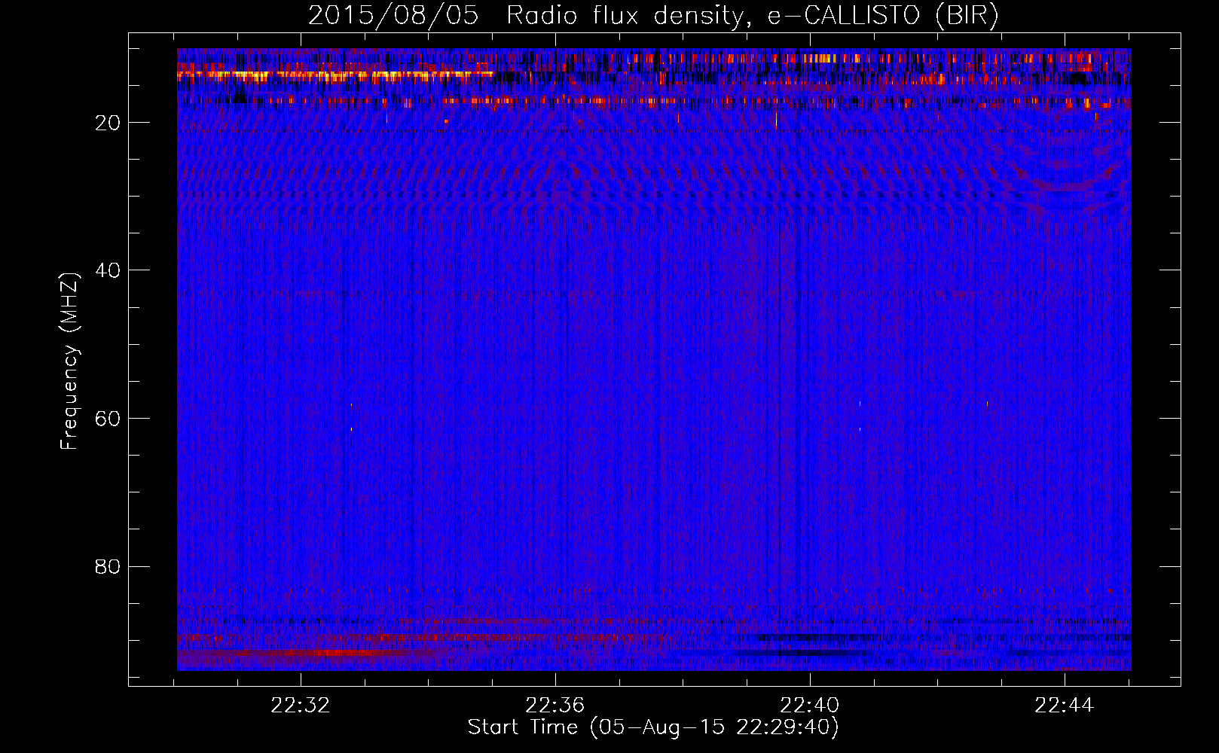
Task: Click the plot title "Radio flux density, e-CALLISTO (BIR)"
Action: click(x=752, y=16)
